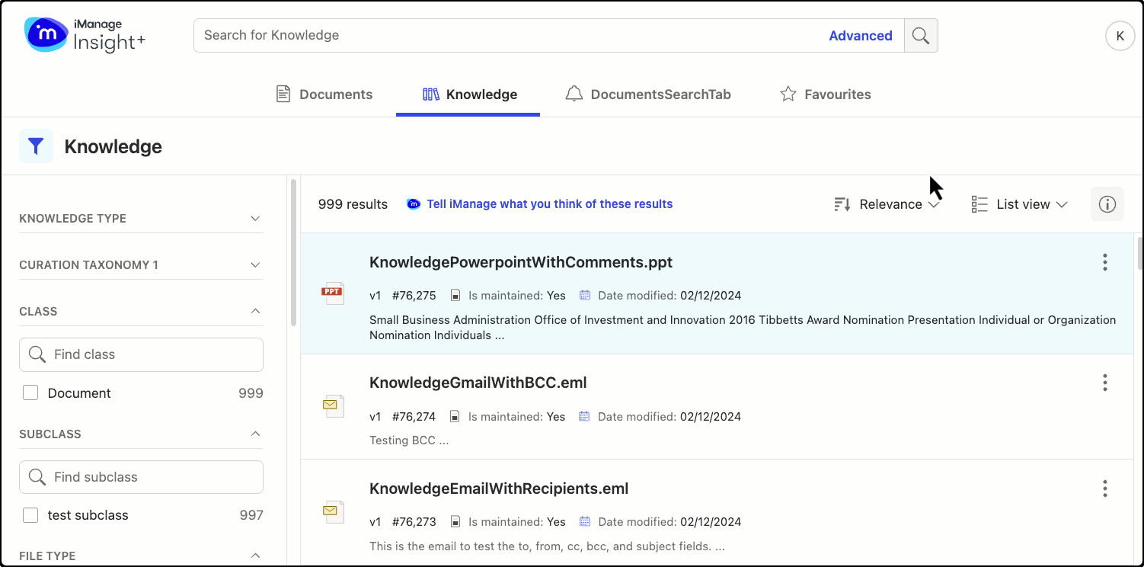Viewport: 1144px width, 567px height.
Task: Open the List view dropdown
Action: tap(1021, 204)
